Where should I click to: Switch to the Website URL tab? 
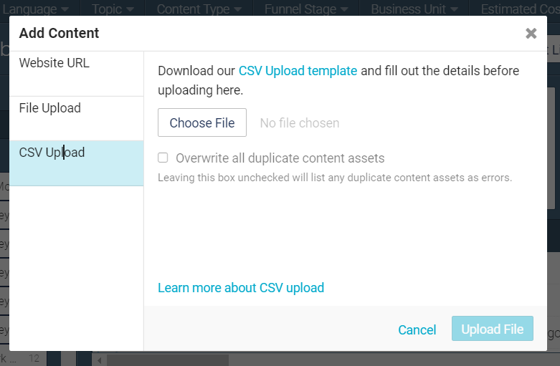54,63
